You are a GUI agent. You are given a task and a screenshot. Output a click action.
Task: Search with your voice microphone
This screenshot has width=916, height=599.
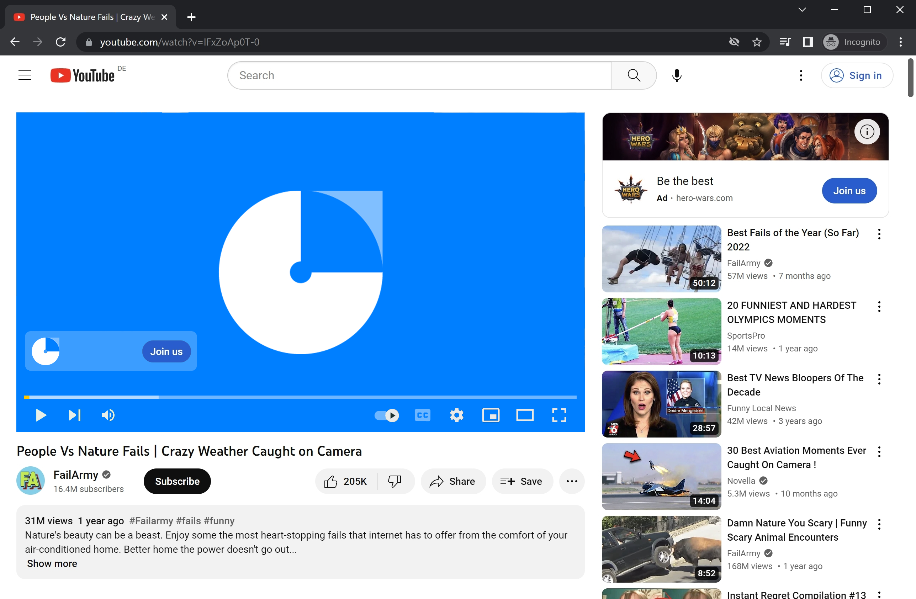pyautogui.click(x=677, y=75)
